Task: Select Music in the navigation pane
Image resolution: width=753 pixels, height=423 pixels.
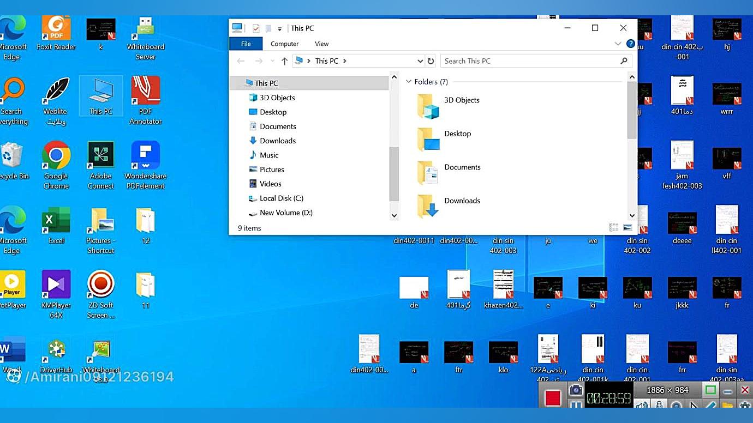Action: pos(269,155)
